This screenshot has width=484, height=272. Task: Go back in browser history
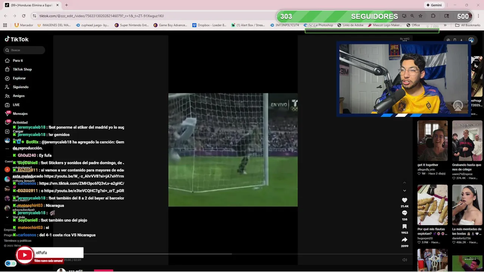point(6,16)
